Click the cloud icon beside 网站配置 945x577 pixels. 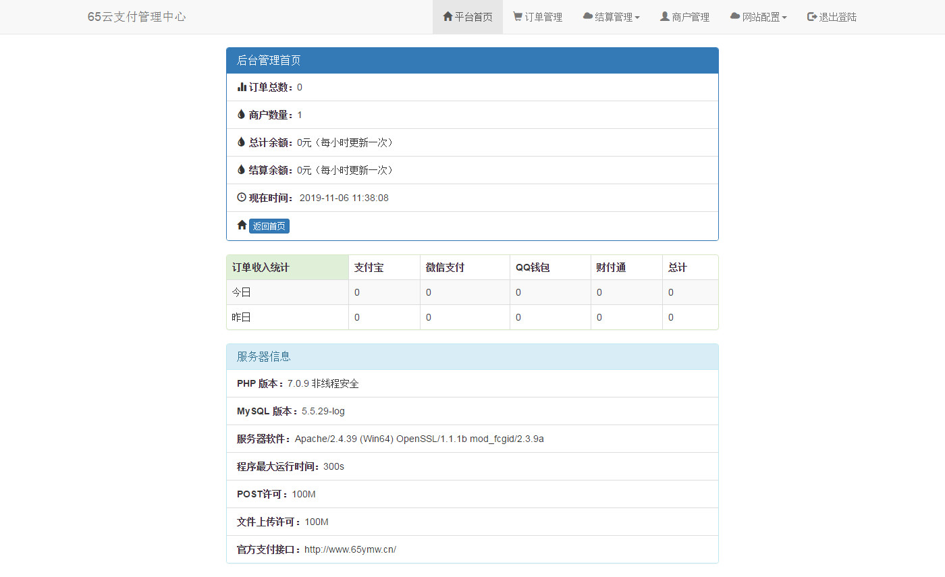735,17
